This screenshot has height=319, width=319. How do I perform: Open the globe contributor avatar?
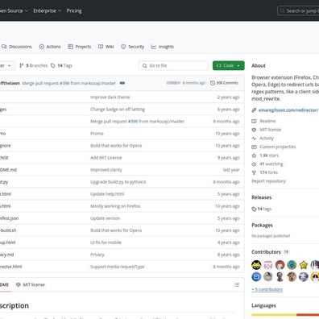tap(292, 265)
